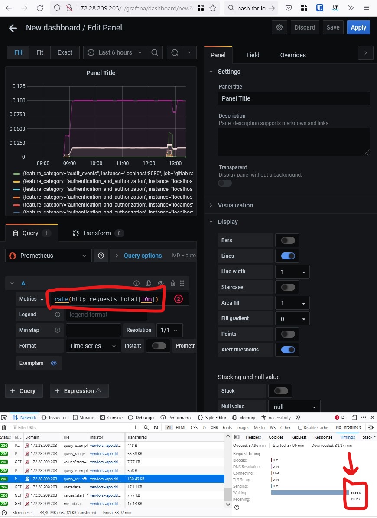Screen dimensions: 377x518
Task: Collapse query A with its chevron
Action: [x=12, y=283]
